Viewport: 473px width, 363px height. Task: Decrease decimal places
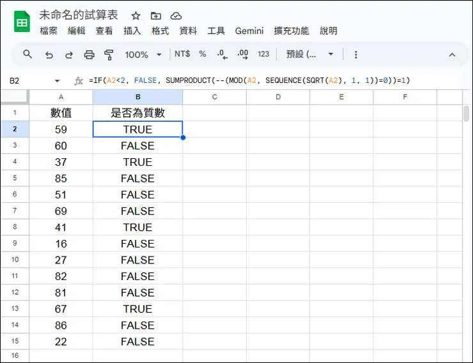point(222,54)
